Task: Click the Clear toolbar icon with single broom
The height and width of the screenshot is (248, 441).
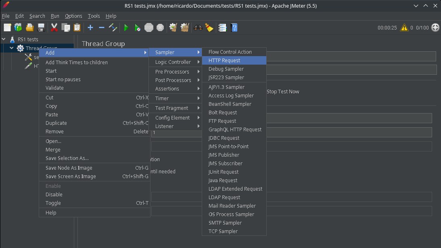Action: pos(173,27)
